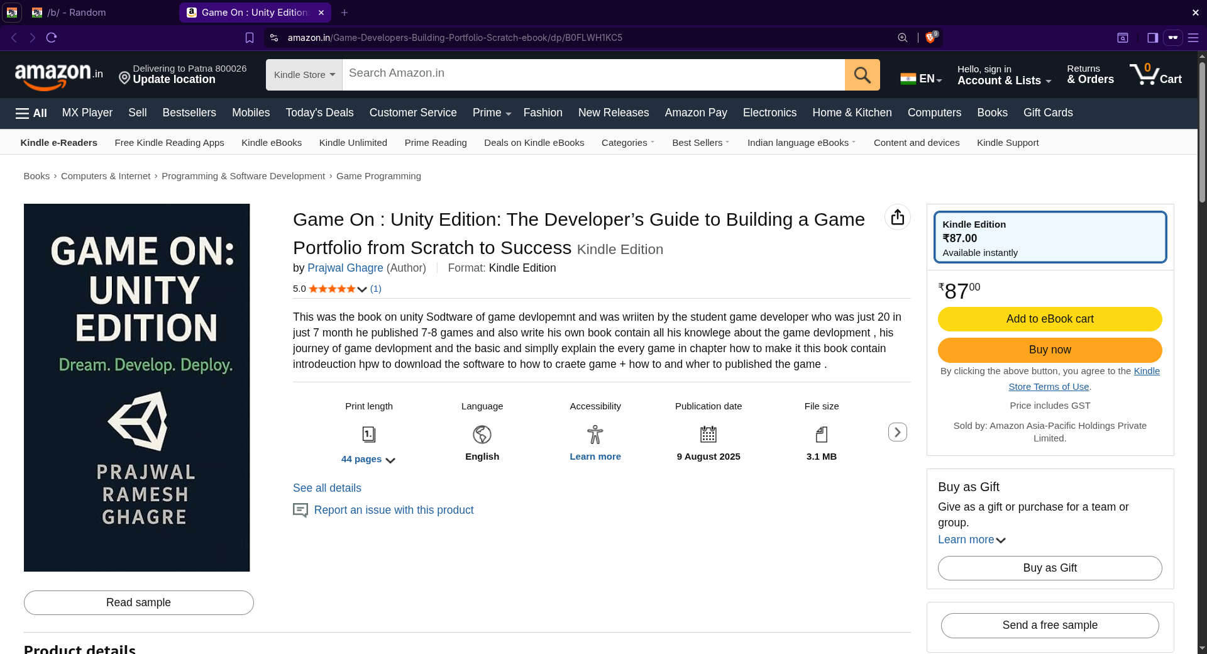Viewport: 1207px width, 654px height.
Task: Open the EN language selector
Action: click(921, 79)
